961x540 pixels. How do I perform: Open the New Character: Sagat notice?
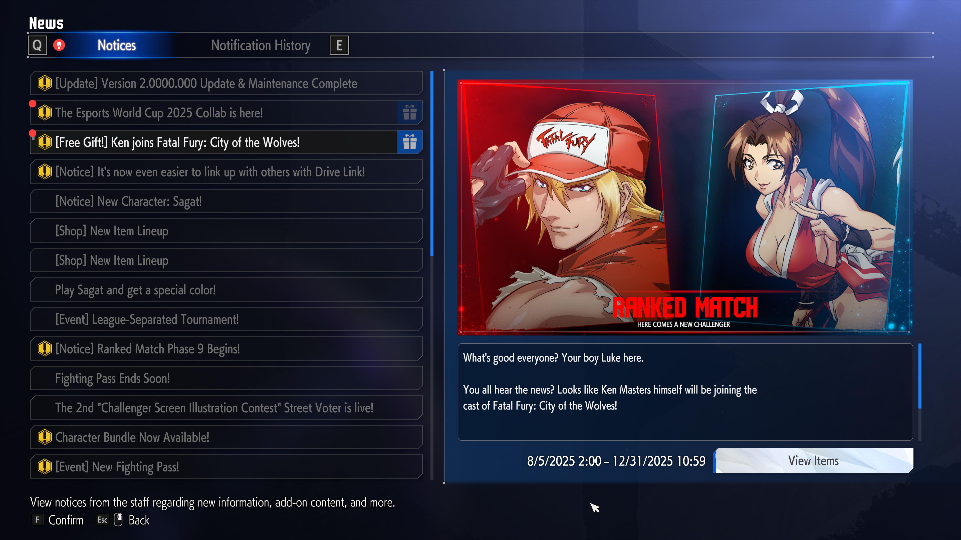[226, 201]
